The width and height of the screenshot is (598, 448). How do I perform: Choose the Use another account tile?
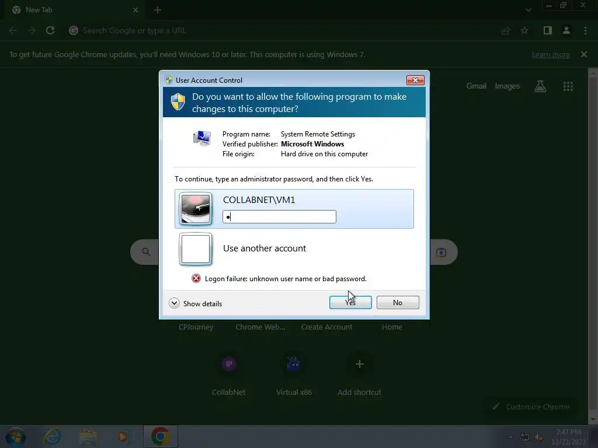[x=294, y=249]
